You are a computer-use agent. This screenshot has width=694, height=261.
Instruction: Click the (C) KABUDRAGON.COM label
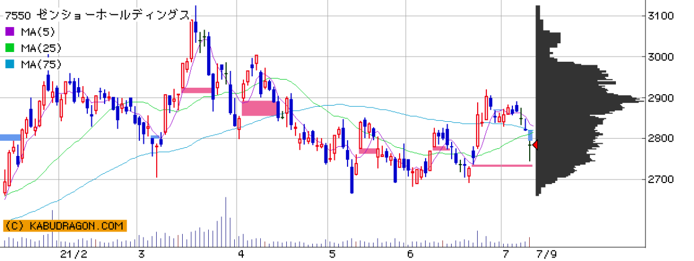(x=64, y=226)
